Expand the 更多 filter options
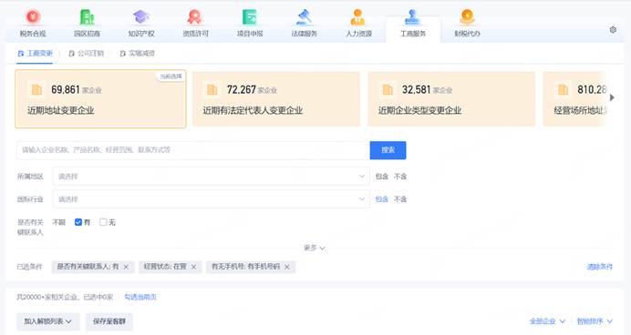631x335 pixels. [315, 248]
